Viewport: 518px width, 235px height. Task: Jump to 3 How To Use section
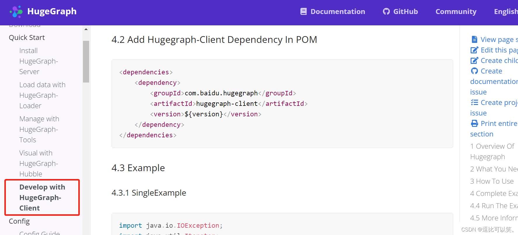492,181
